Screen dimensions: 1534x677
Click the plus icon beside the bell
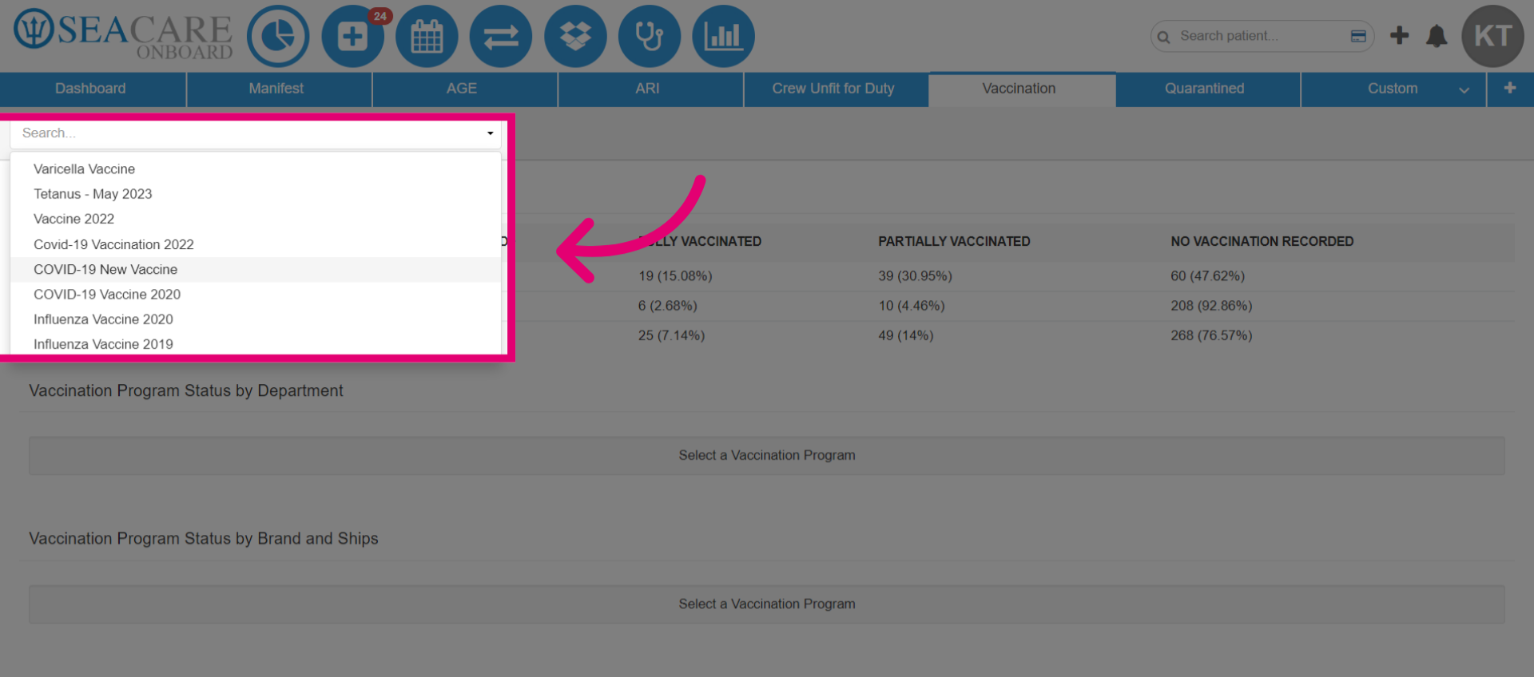click(1399, 35)
